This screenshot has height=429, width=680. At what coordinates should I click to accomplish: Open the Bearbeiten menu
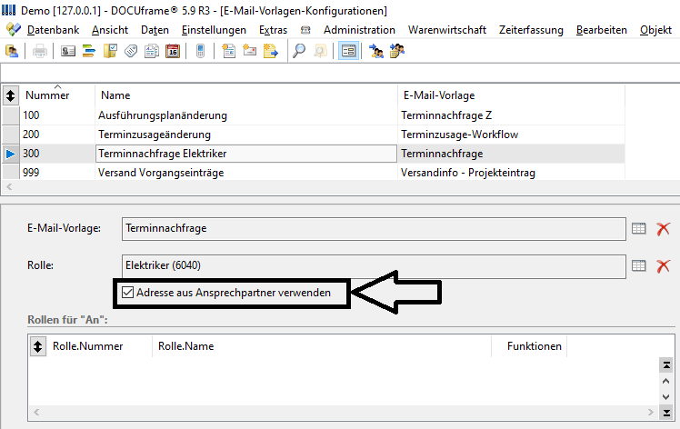(602, 30)
